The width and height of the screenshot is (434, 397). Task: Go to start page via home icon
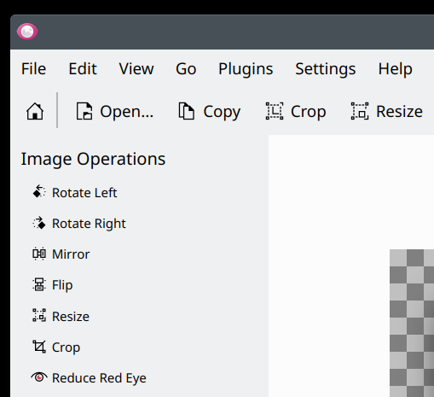tap(35, 111)
